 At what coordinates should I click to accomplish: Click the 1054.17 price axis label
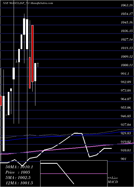tap(127, 14)
